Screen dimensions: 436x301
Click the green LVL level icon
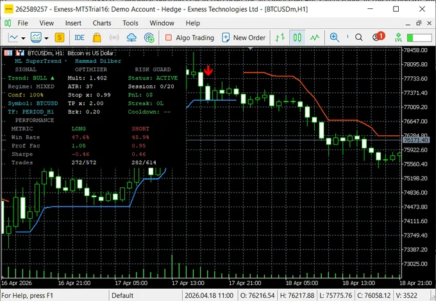[x=398, y=37]
